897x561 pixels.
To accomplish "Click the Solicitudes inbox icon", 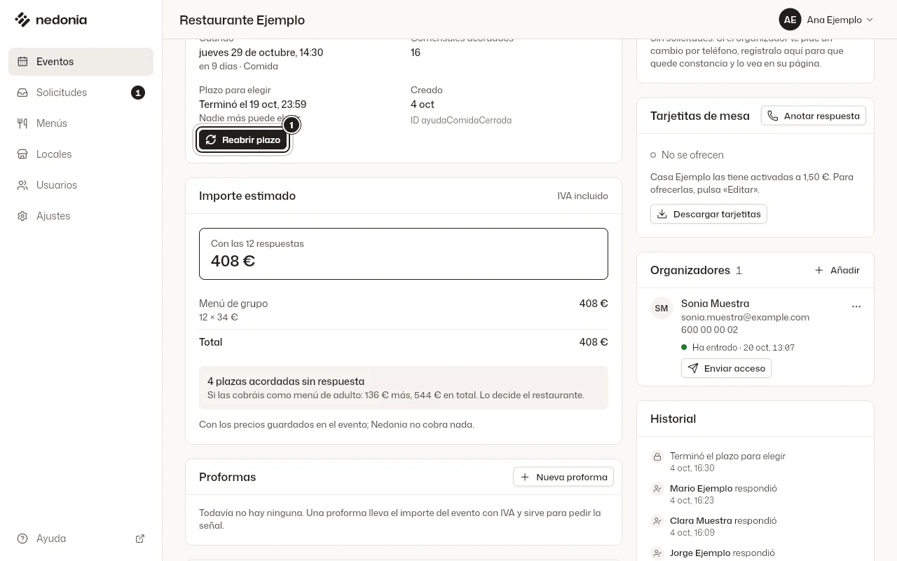I will click(x=22, y=93).
